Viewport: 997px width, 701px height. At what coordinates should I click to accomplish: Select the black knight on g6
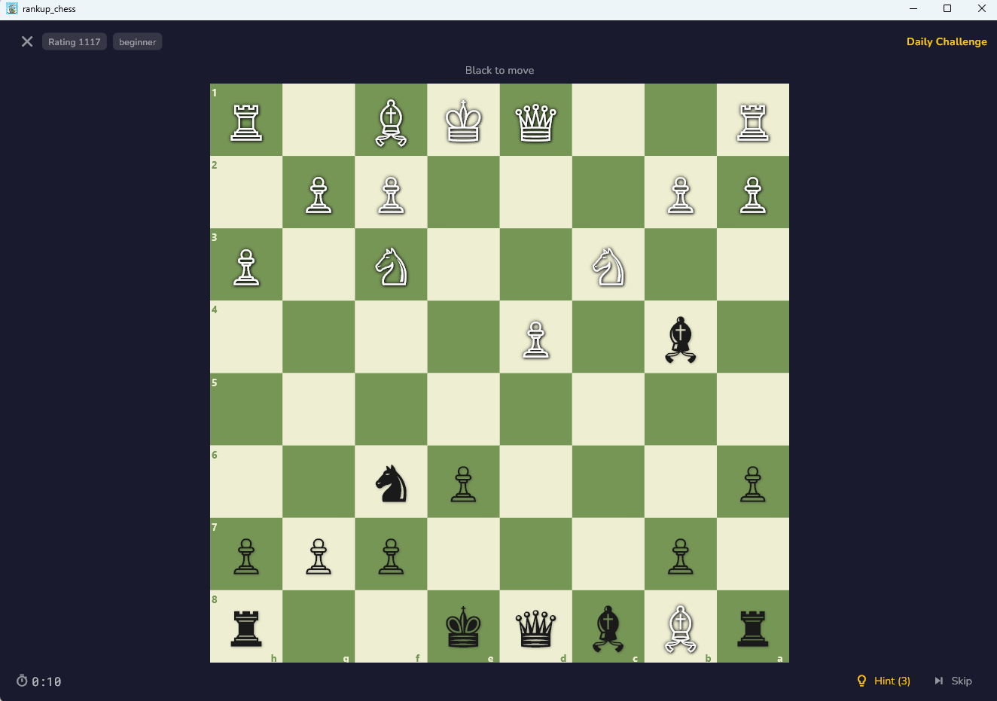pyautogui.click(x=391, y=481)
